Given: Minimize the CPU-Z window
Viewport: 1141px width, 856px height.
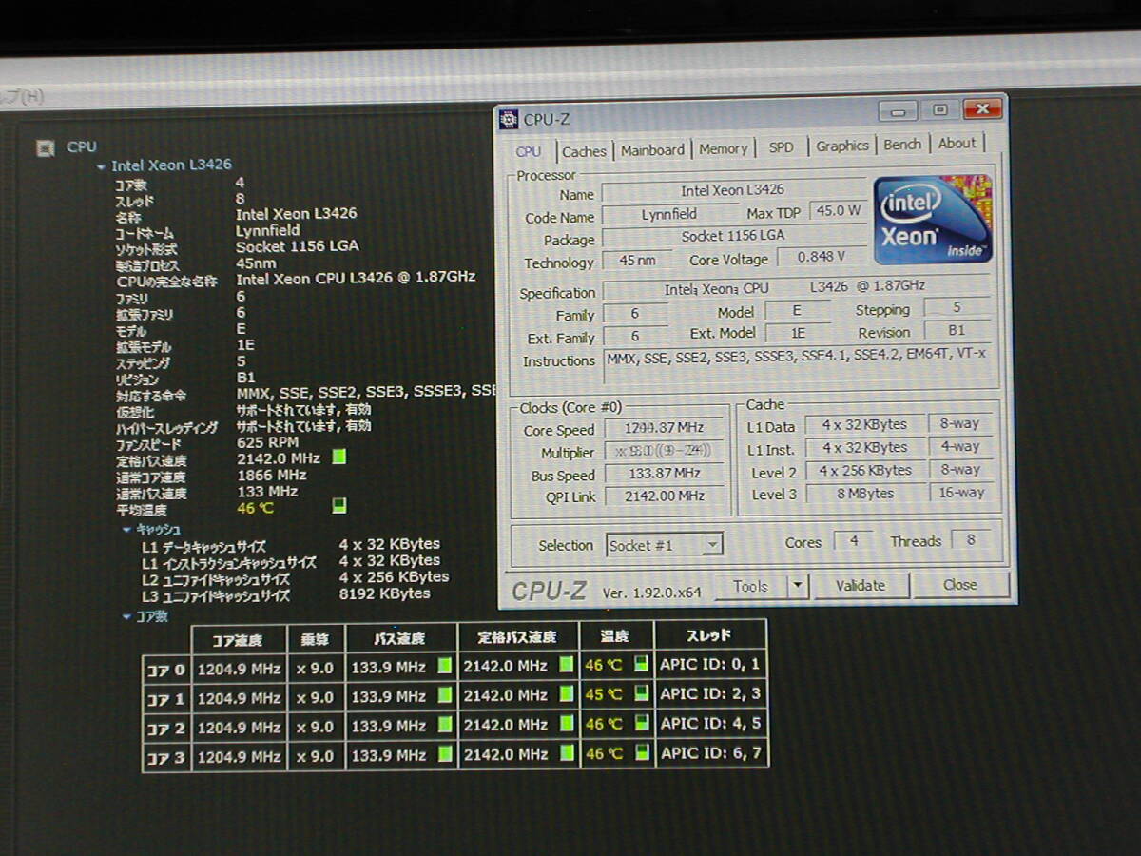Looking at the screenshot, I should [x=899, y=110].
